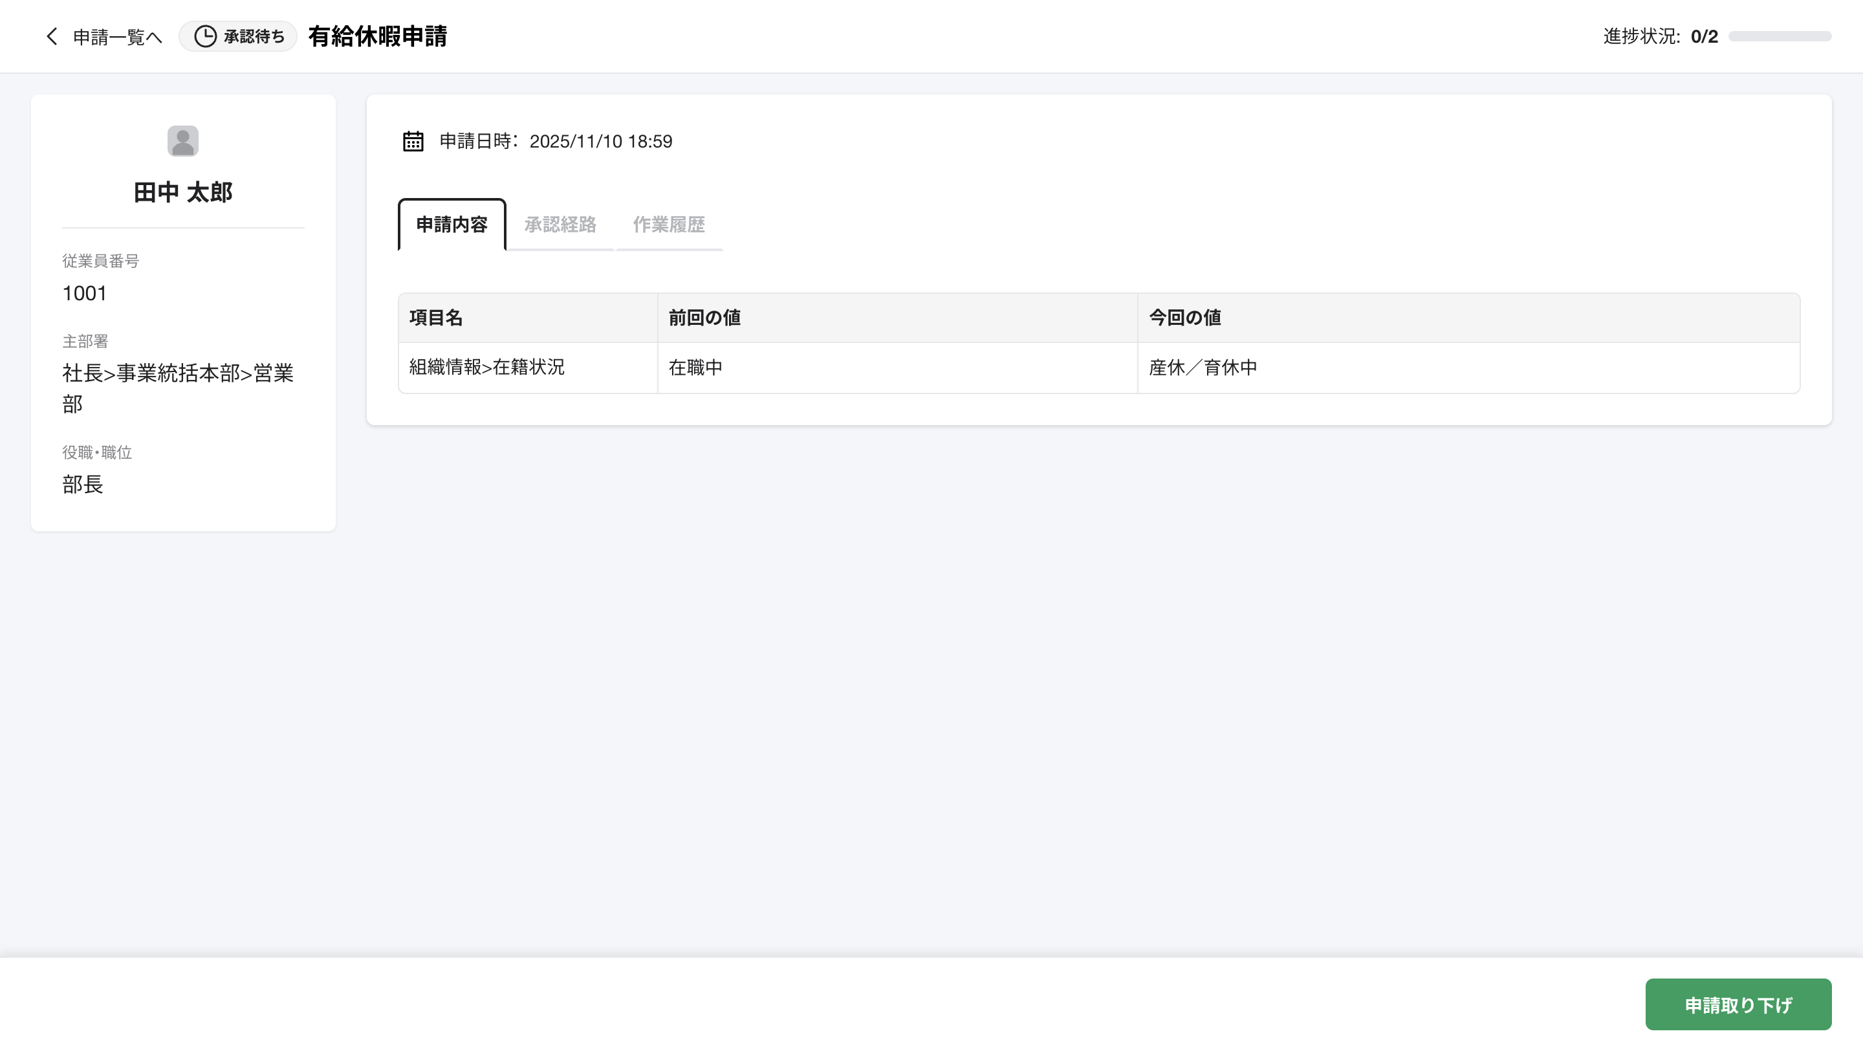Screen dimensions: 1863x1051
Task: Click the clock icon in status badge
Action: pos(206,36)
